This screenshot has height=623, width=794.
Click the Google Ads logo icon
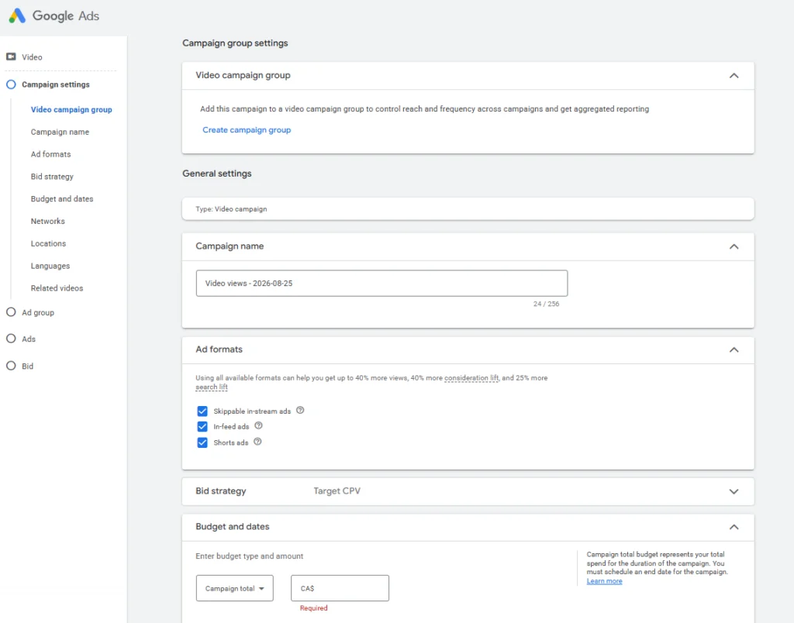coord(17,15)
